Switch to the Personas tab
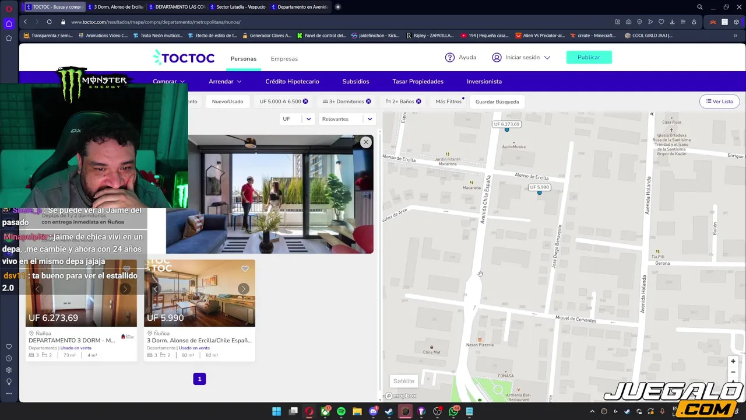Image resolution: width=746 pixels, height=420 pixels. point(243,58)
